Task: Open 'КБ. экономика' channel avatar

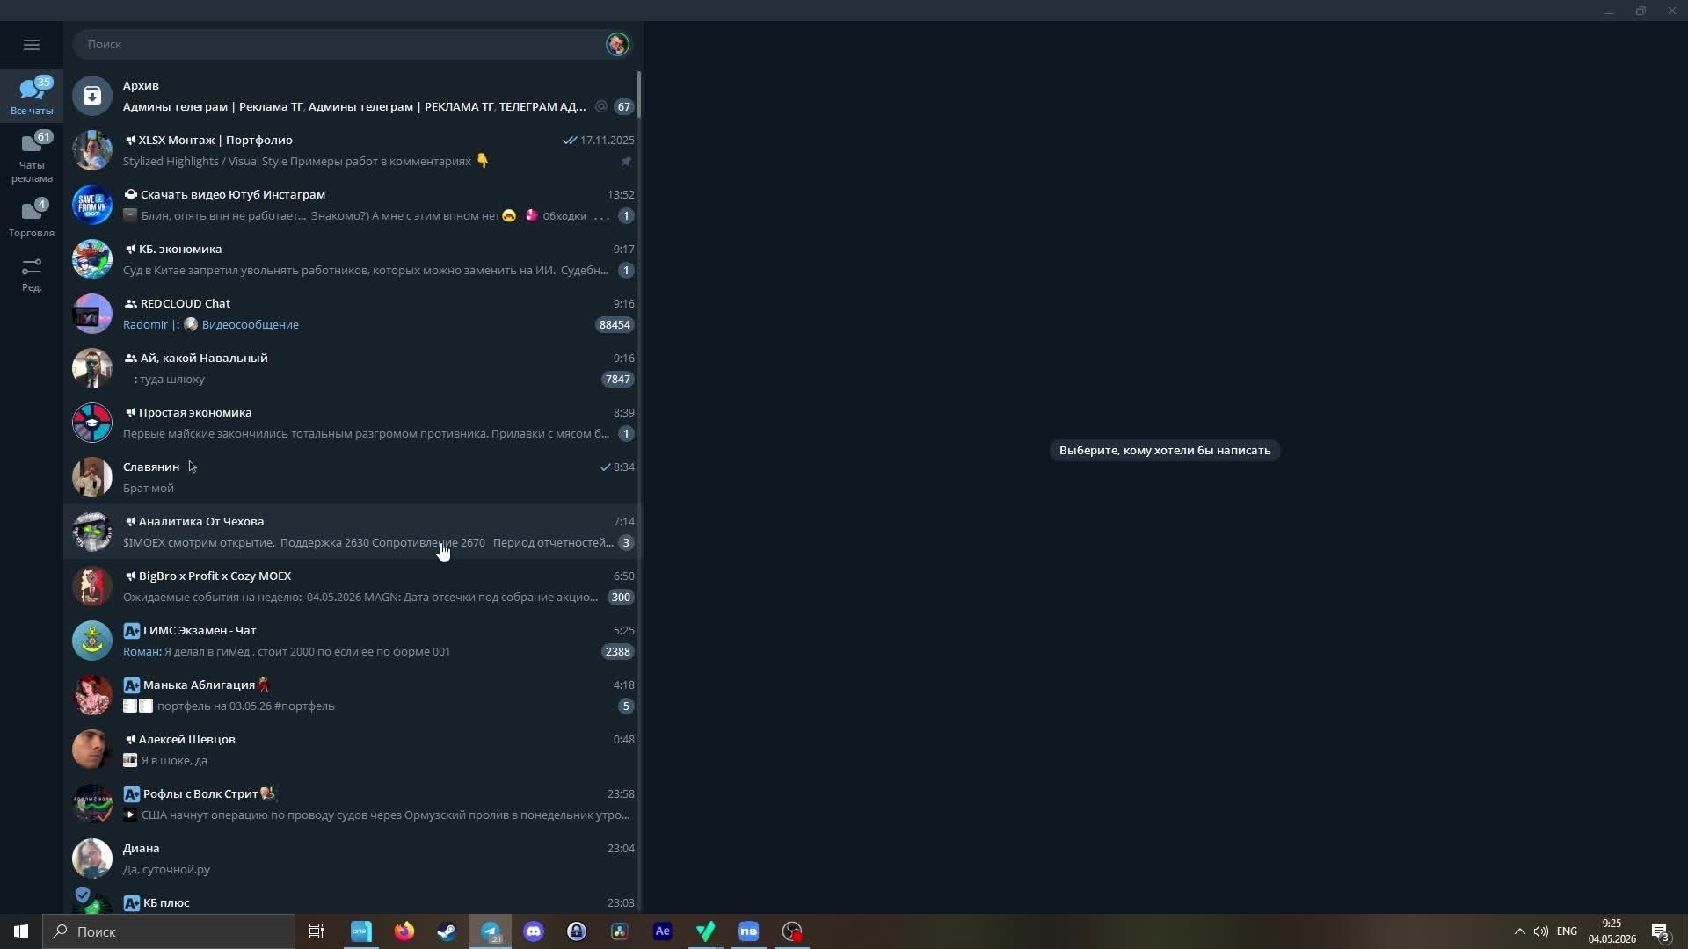Action: pyautogui.click(x=92, y=259)
